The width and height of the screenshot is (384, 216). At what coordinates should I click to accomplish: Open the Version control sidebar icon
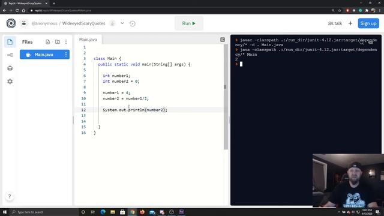(x=10, y=55)
